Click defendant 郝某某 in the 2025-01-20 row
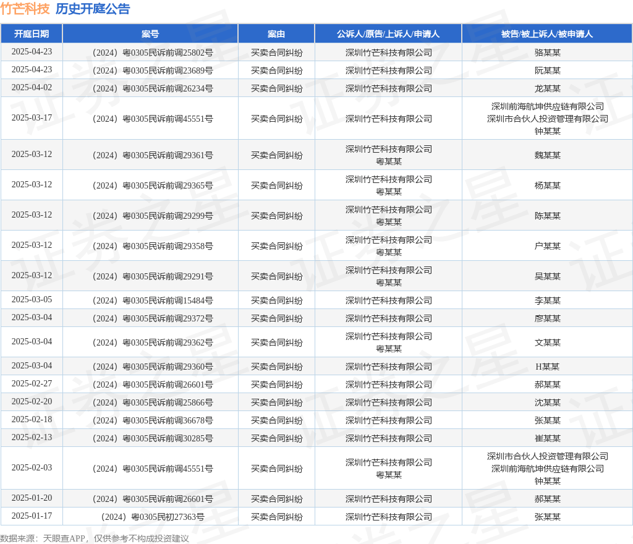This screenshot has height=544, width=633. tap(548, 499)
